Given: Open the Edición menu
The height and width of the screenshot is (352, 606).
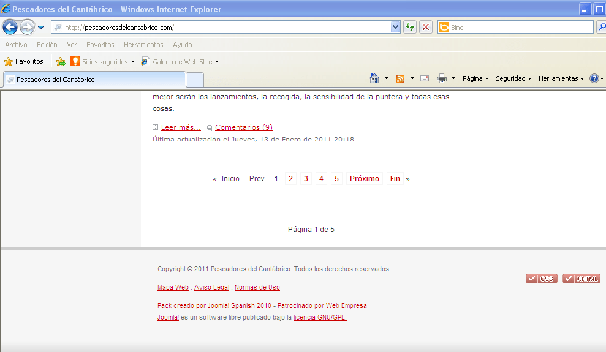Looking at the screenshot, I should pos(47,45).
